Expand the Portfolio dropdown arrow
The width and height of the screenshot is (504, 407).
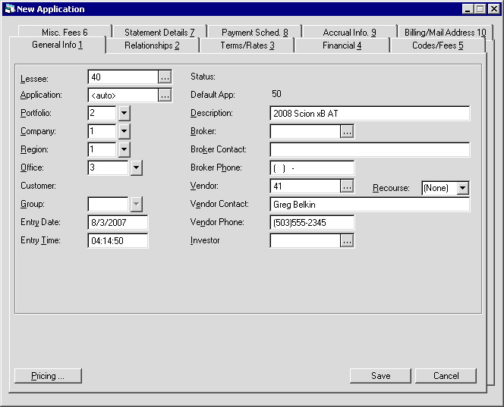coord(124,113)
